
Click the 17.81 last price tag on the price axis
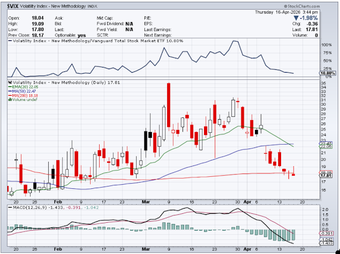tap(326, 176)
